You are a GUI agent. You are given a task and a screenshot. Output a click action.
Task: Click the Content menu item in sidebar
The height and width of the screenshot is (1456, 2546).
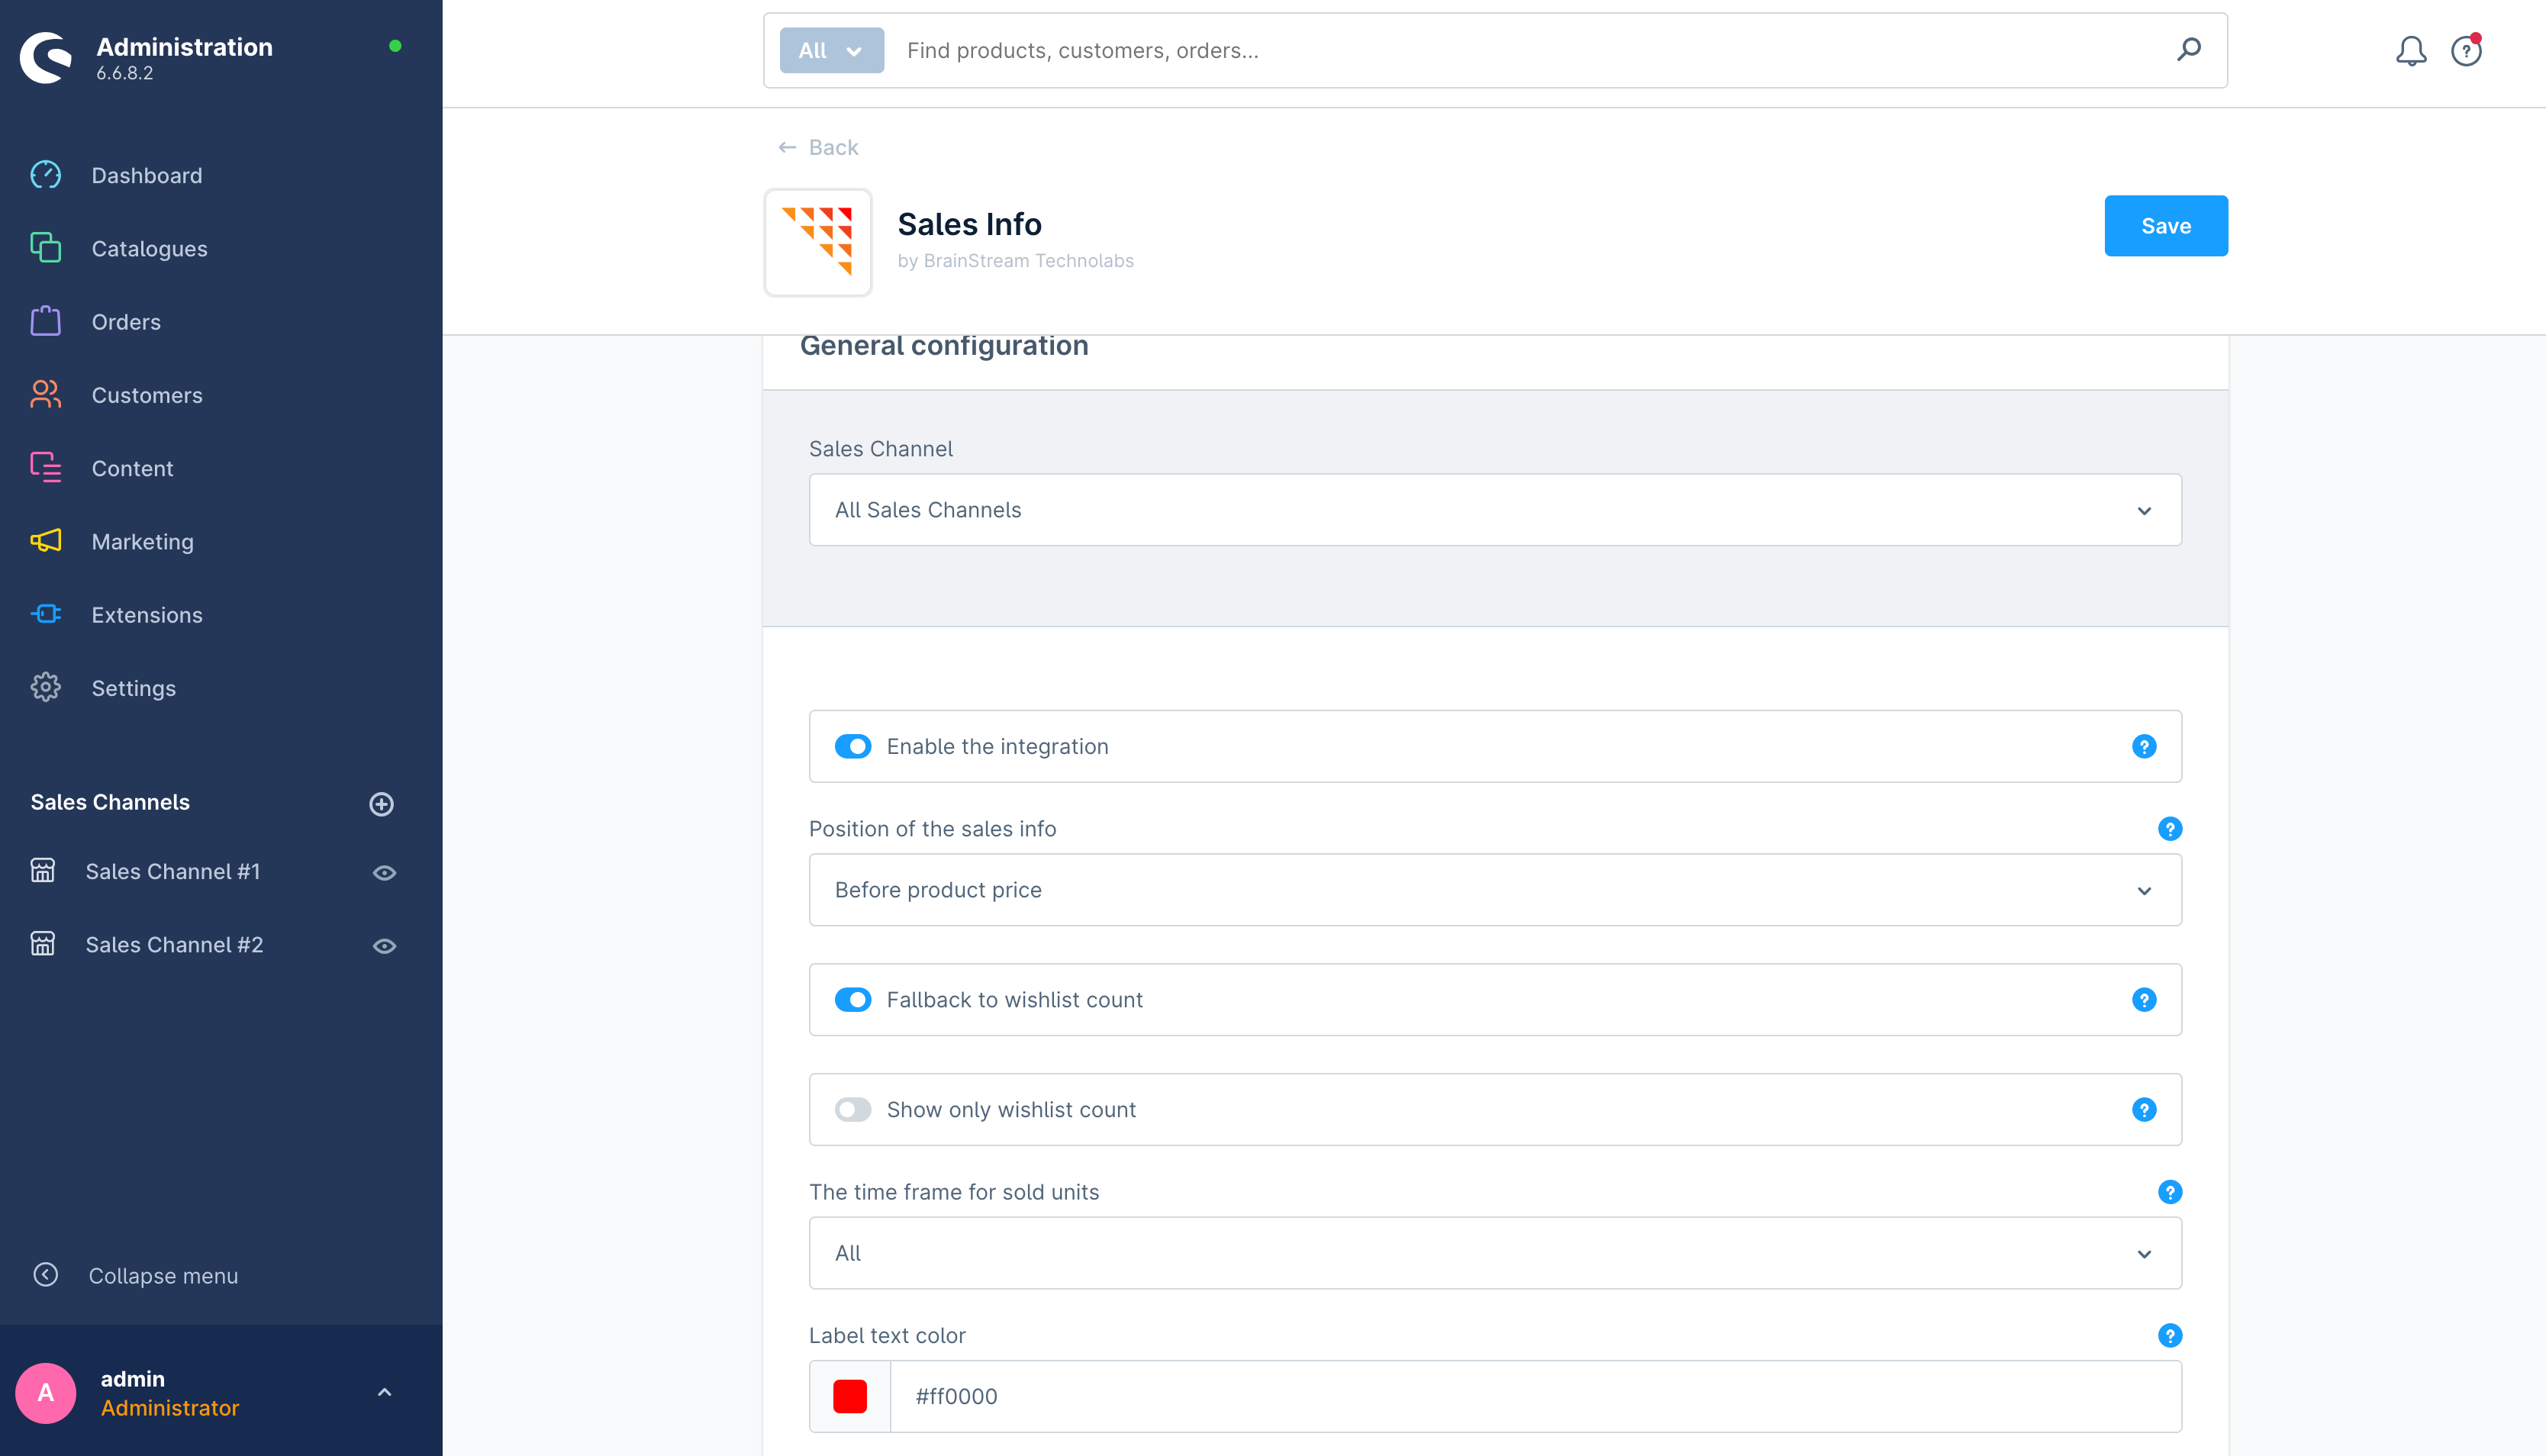coord(133,467)
